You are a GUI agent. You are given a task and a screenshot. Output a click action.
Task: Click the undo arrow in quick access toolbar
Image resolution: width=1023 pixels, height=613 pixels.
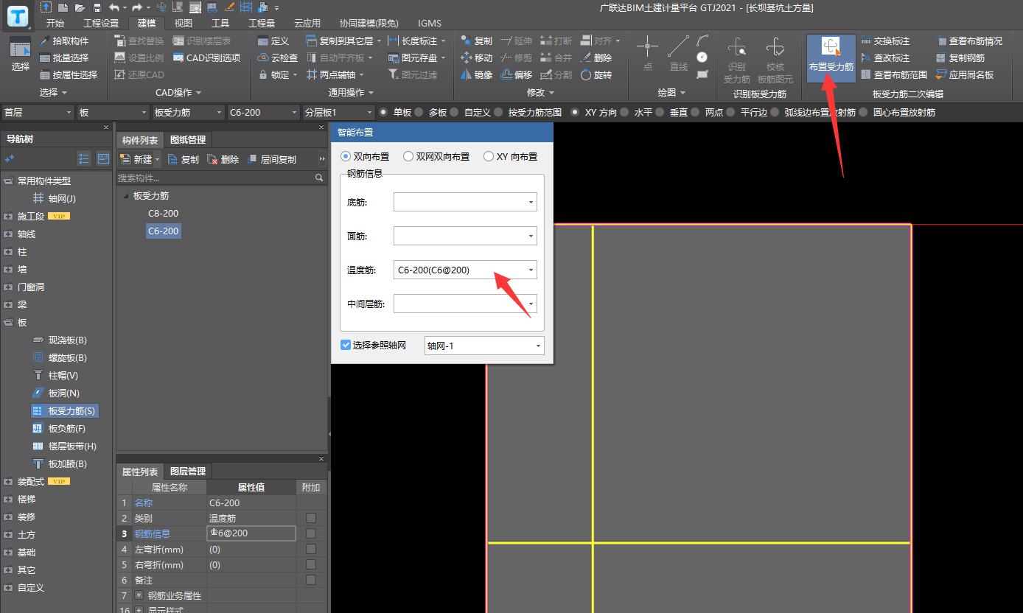pyautogui.click(x=113, y=7)
